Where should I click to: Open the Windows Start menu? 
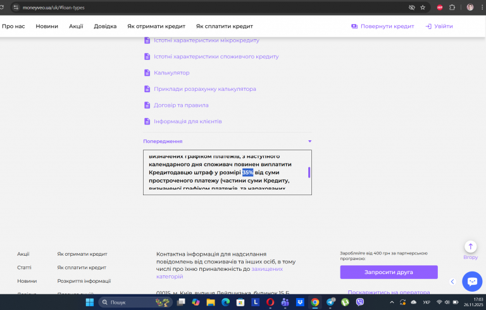coord(90,302)
